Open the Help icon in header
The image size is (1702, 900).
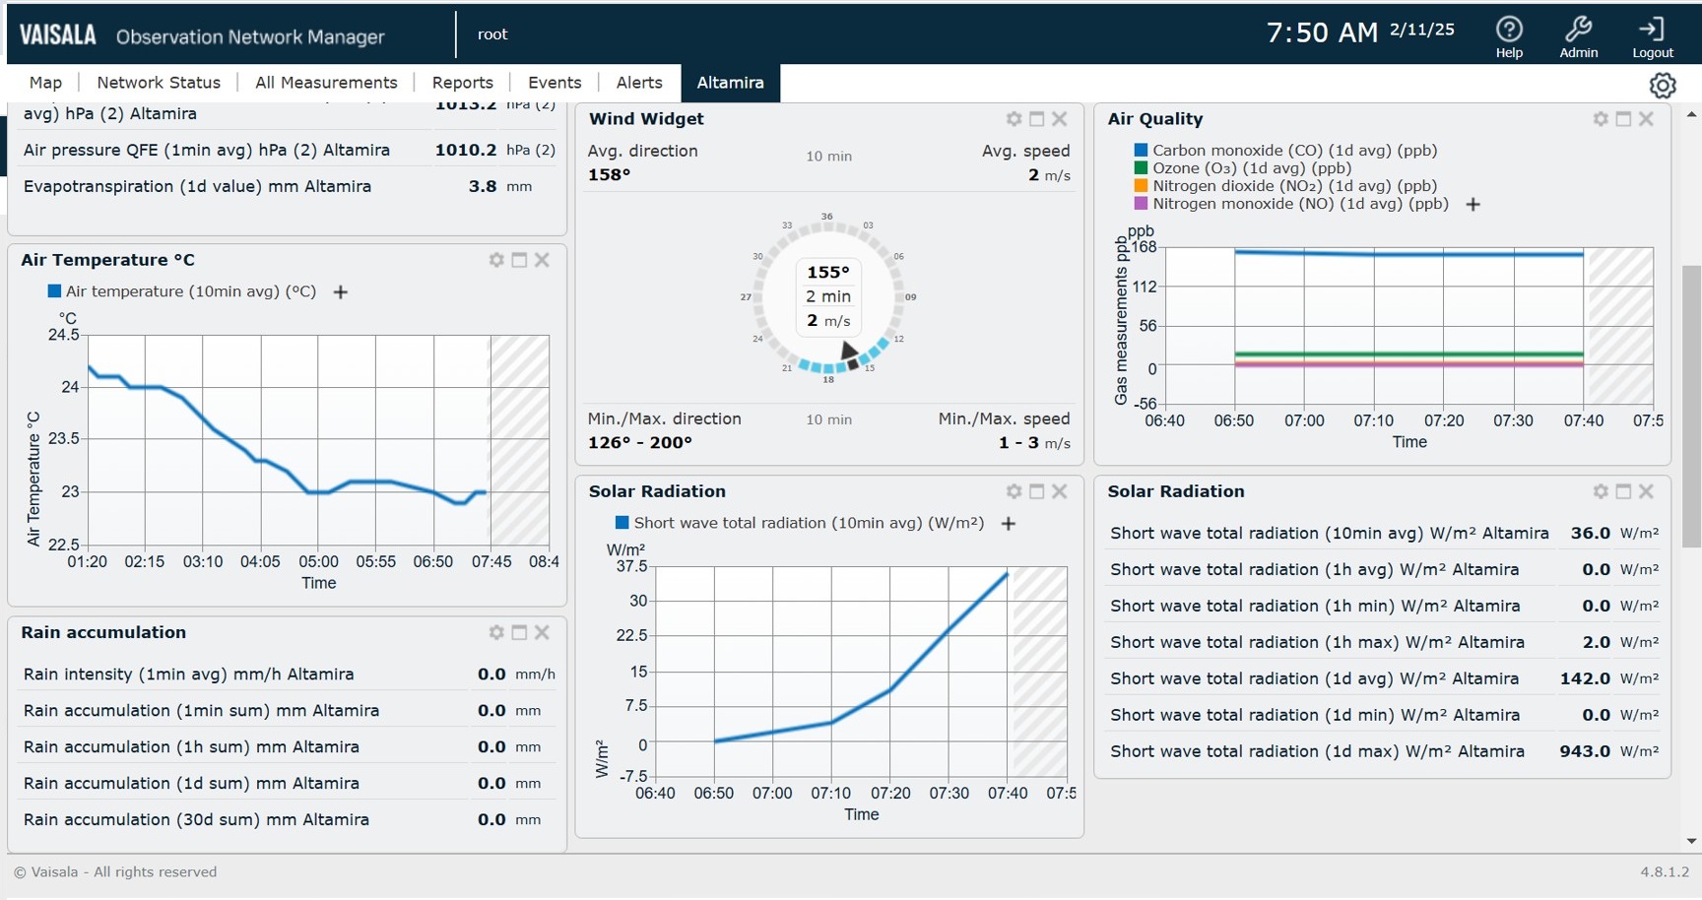1509,30
